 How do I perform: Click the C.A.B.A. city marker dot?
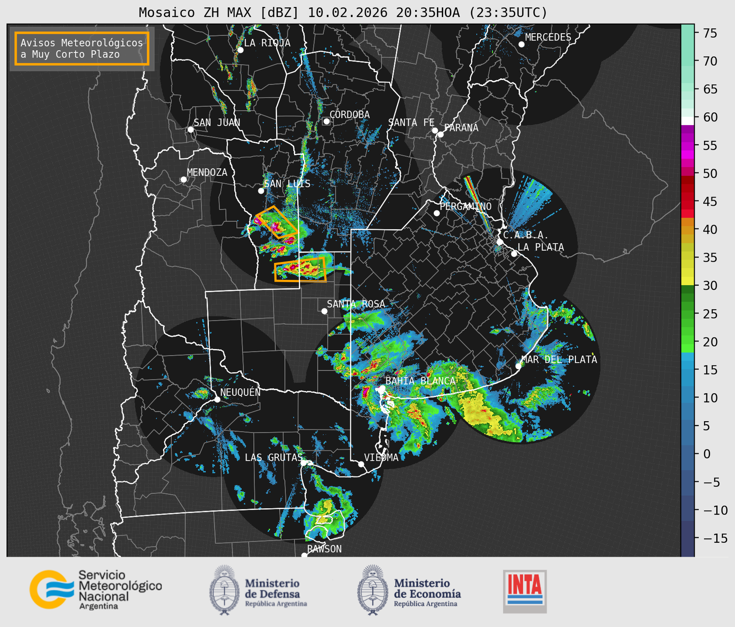click(x=500, y=242)
